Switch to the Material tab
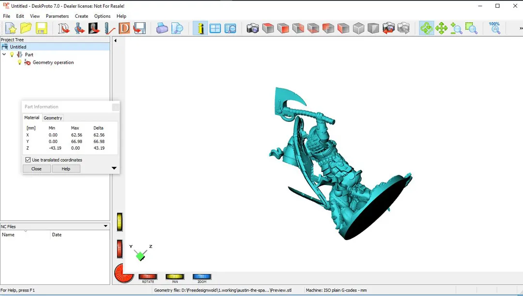523x296 pixels. tap(31, 118)
